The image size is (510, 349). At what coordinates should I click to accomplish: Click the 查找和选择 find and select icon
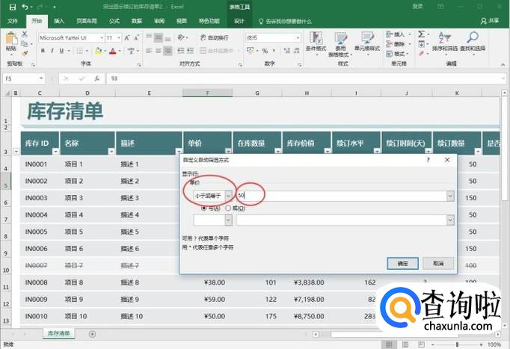(474, 40)
